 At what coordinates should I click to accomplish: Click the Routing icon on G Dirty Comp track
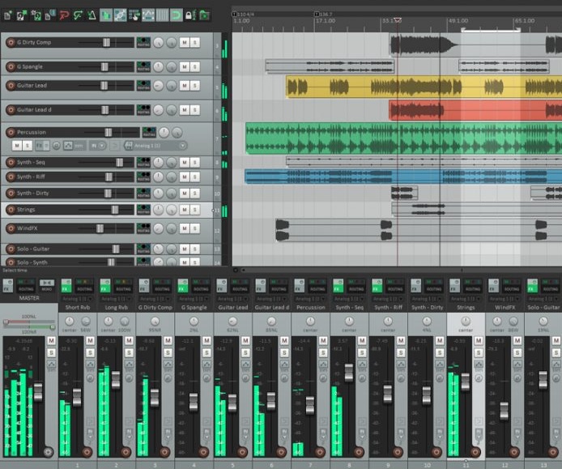click(143, 42)
